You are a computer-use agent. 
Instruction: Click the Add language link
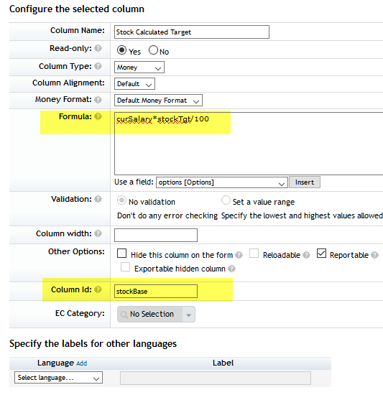coord(82,363)
